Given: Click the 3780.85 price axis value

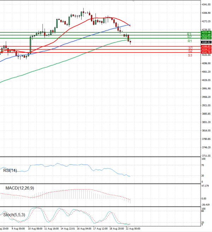Looking at the screenshot, I should (206, 139).
